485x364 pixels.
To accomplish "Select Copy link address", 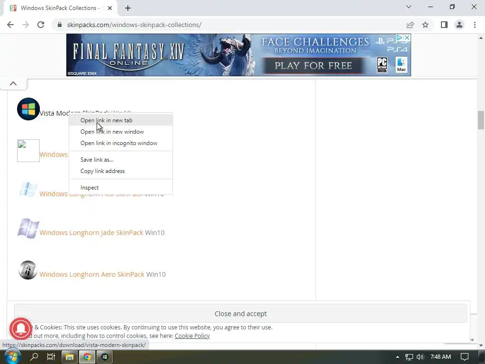I will pyautogui.click(x=121, y=171).
